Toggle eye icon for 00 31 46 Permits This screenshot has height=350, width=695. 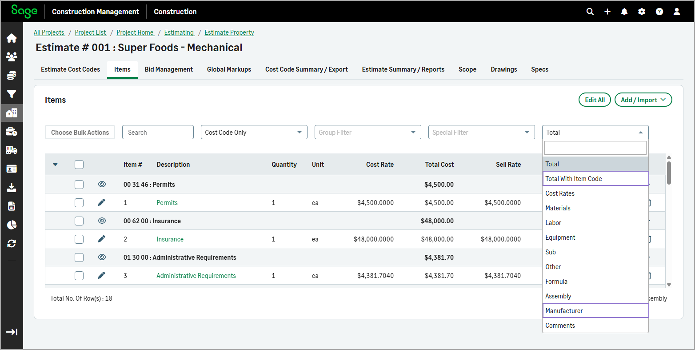click(102, 184)
